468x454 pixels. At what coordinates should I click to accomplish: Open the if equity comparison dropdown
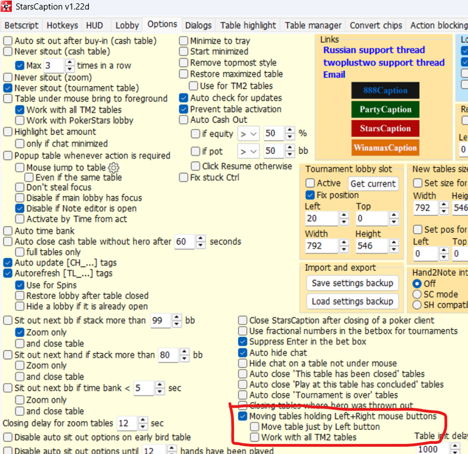point(249,134)
